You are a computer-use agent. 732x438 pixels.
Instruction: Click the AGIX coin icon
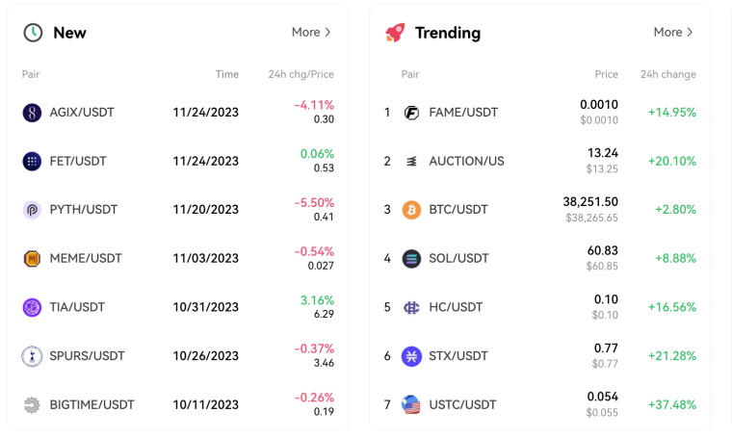32,113
